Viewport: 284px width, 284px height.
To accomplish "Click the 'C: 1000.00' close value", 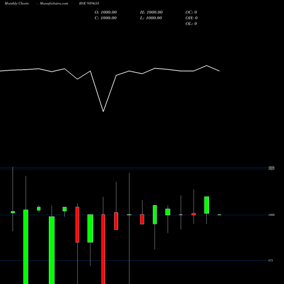I will tap(106, 18).
